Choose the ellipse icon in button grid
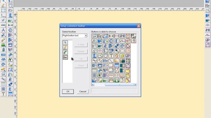This screenshot has height=118, width=211. [122, 51]
